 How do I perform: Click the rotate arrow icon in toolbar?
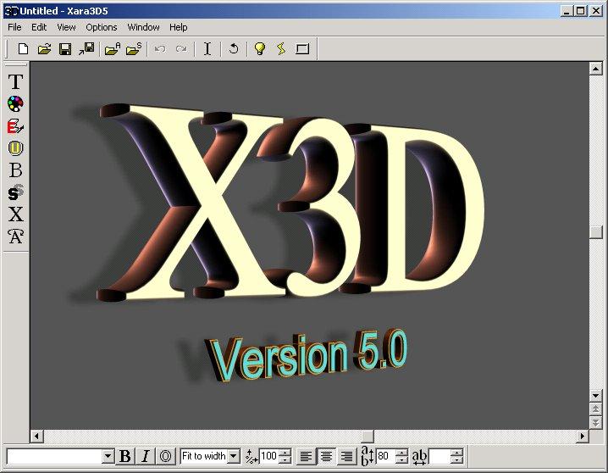click(234, 49)
